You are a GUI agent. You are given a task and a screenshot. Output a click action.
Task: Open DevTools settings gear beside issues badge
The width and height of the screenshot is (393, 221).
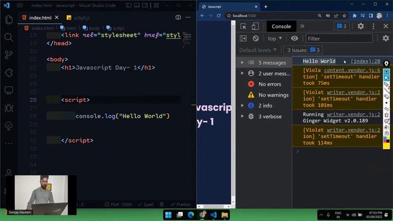click(x=360, y=26)
